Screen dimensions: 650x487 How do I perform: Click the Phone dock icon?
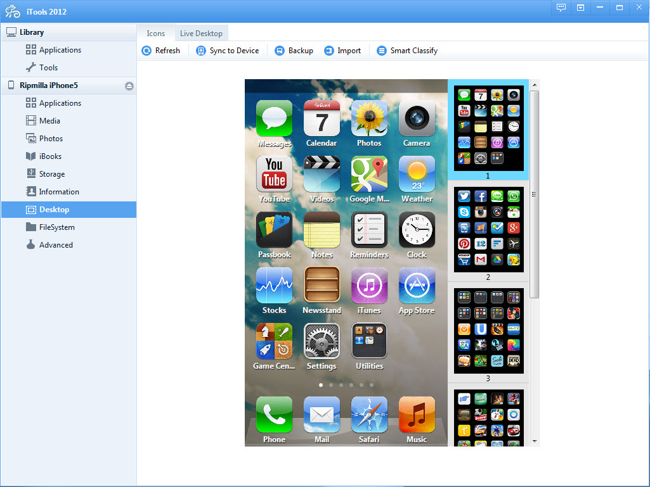coord(274,415)
